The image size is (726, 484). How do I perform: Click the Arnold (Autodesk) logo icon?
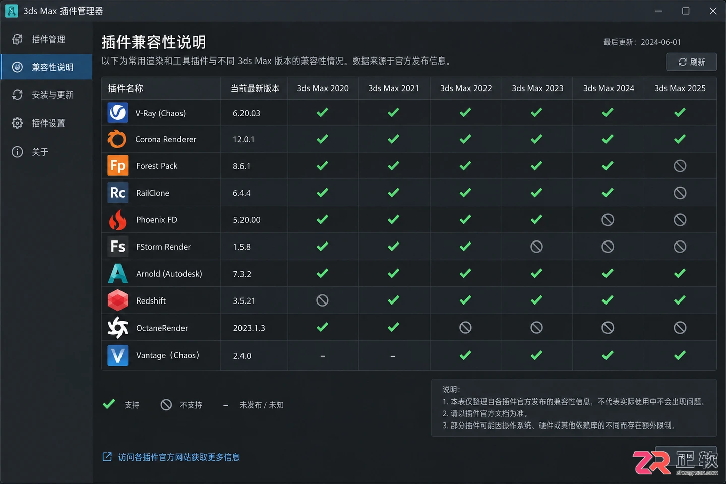[117, 274]
